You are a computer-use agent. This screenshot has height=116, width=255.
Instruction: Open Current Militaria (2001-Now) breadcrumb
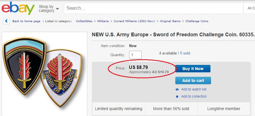point(135,21)
